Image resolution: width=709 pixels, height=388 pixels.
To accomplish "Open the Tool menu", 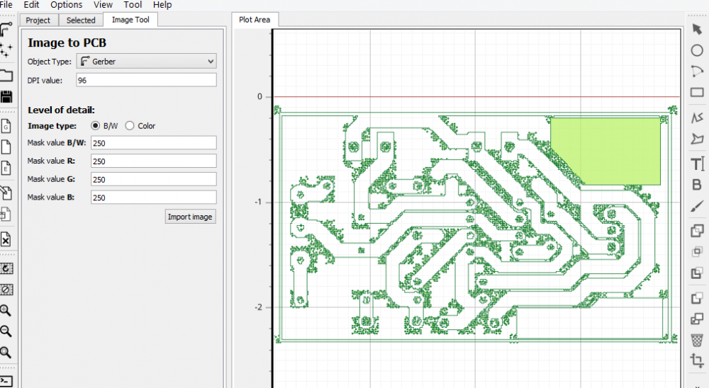I will coord(133,5).
